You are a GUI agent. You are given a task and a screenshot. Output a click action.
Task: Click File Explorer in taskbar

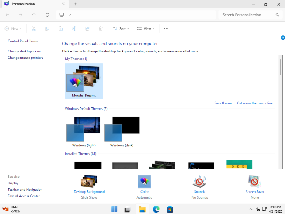tap(142, 209)
